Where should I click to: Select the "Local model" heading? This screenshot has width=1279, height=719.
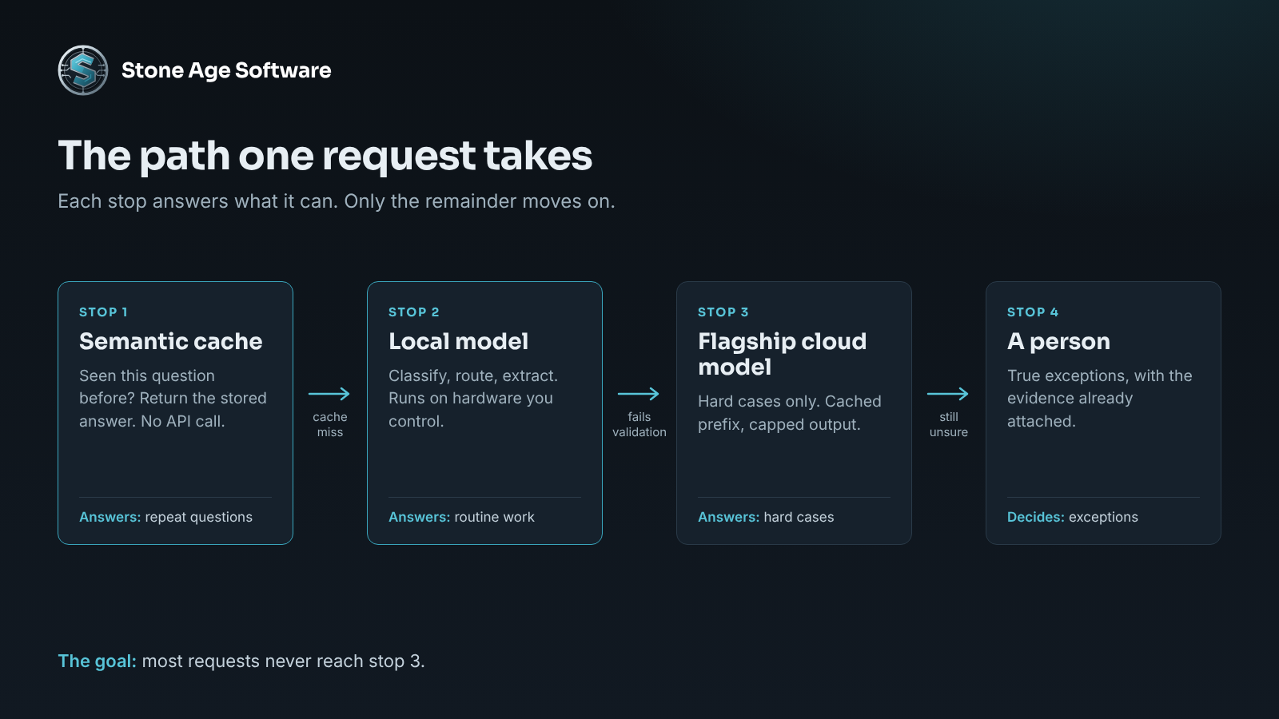[x=459, y=341]
